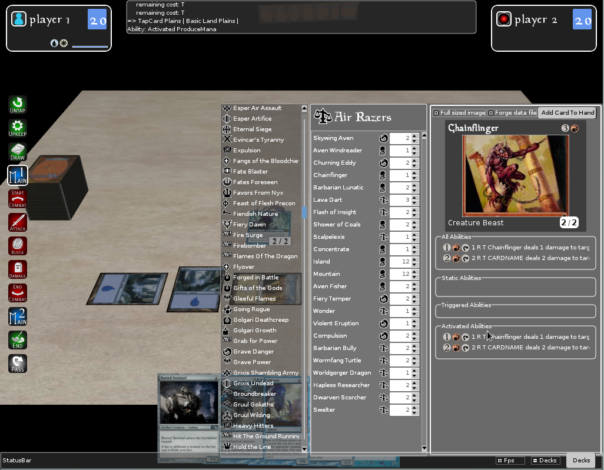Viewport: 604px width, 470px height.
Task: Select the Upkeep phase icon
Action: 18,128
